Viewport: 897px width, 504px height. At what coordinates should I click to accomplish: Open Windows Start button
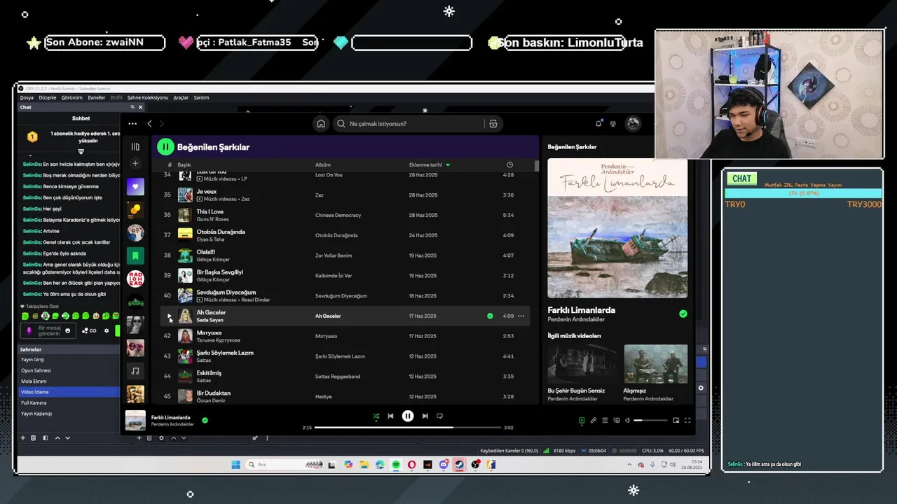tap(235, 465)
